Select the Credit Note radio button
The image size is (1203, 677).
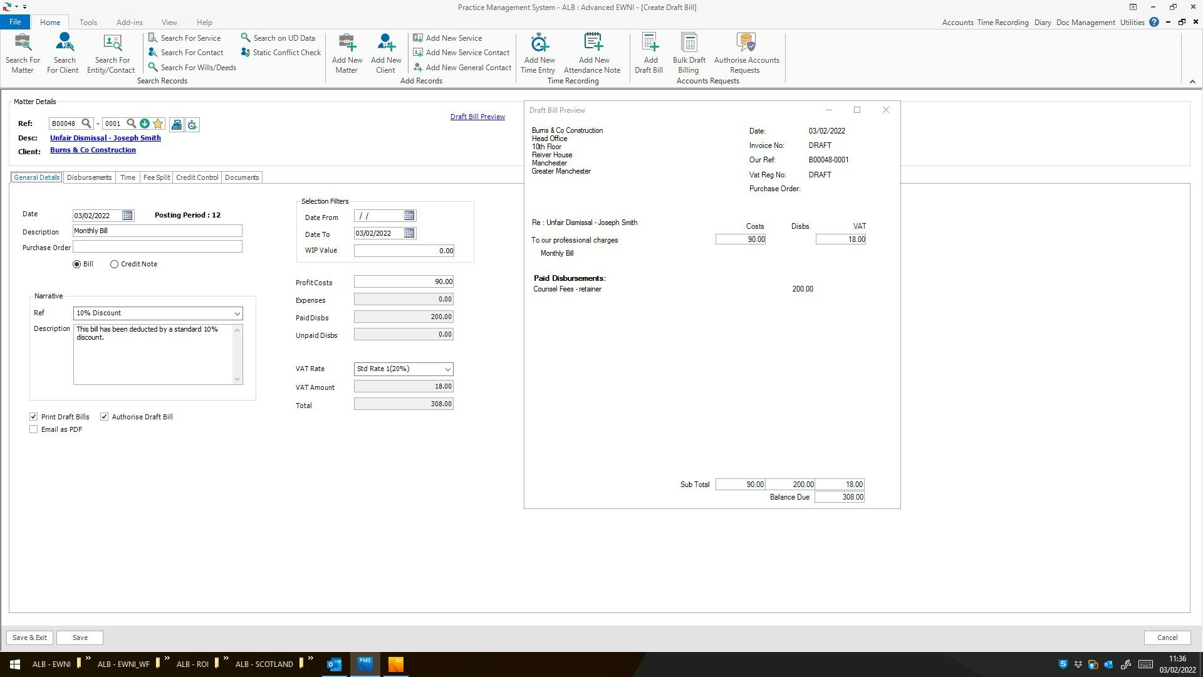pyautogui.click(x=114, y=264)
